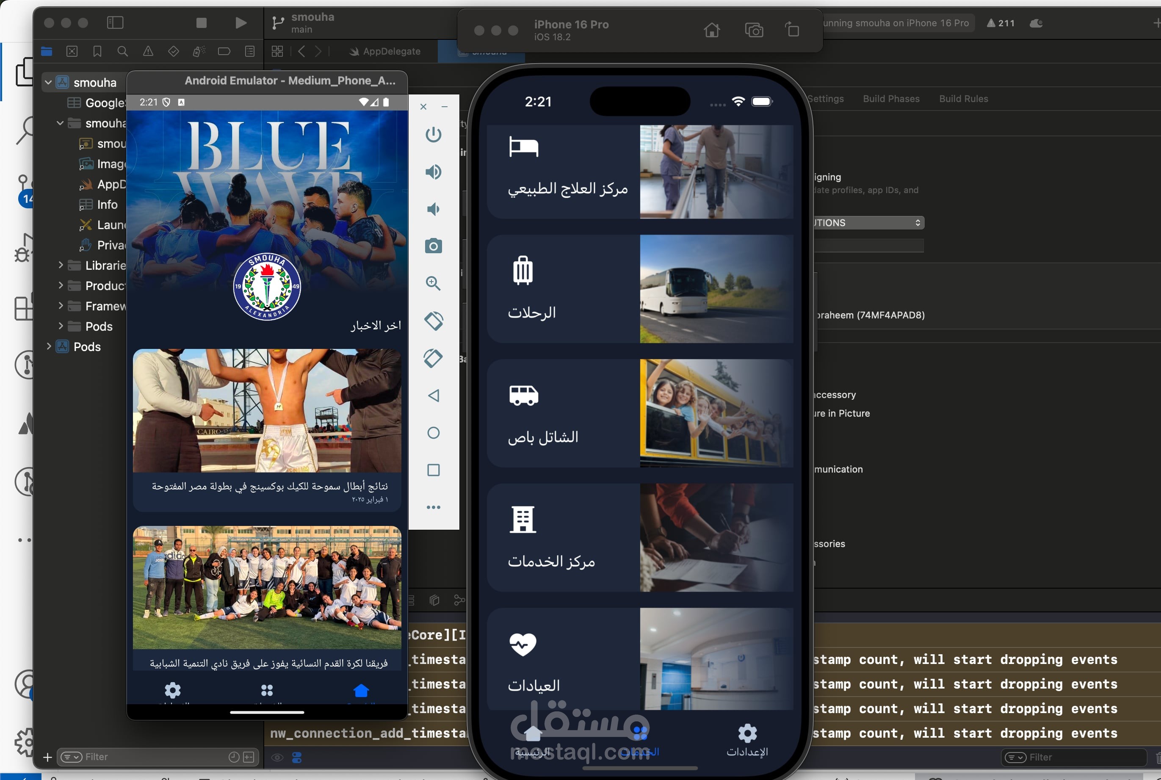
Task: Run the smouha scheme with play button
Action: pos(241,22)
